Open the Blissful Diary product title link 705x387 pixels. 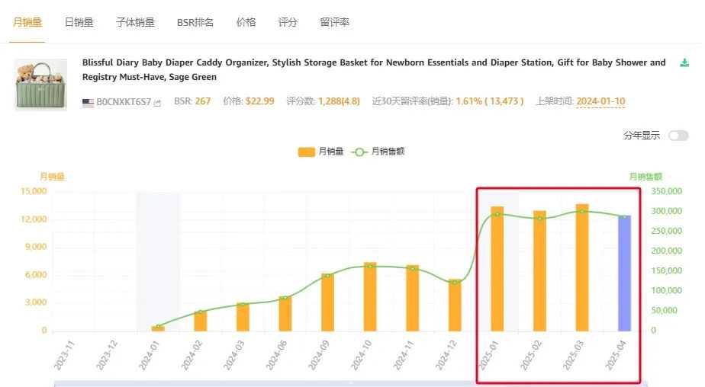374,69
